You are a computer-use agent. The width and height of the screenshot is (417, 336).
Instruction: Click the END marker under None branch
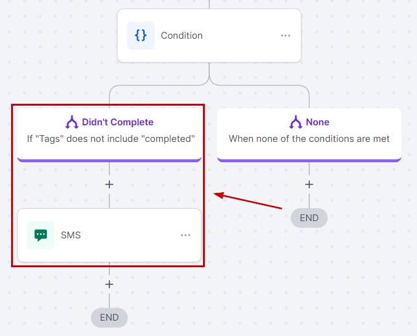click(309, 217)
